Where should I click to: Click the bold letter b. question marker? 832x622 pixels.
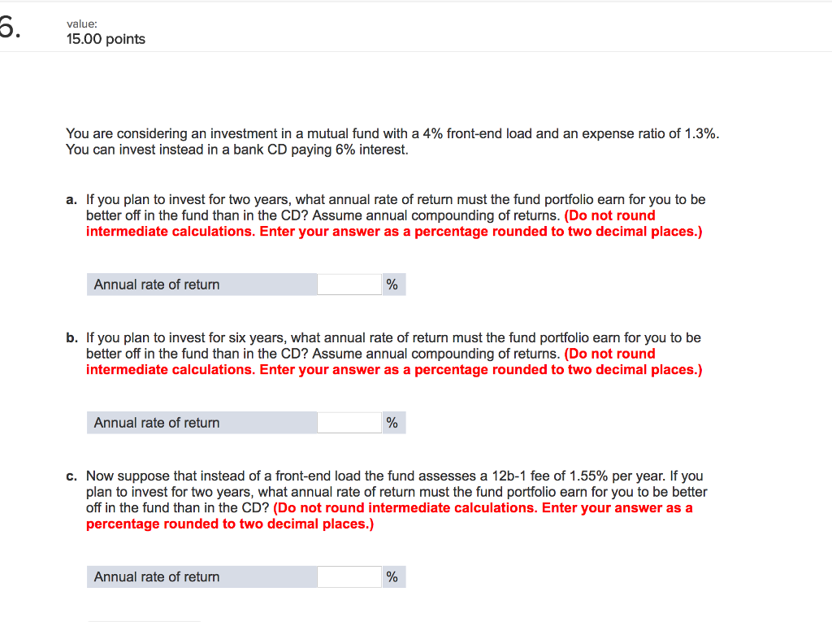tap(71, 337)
